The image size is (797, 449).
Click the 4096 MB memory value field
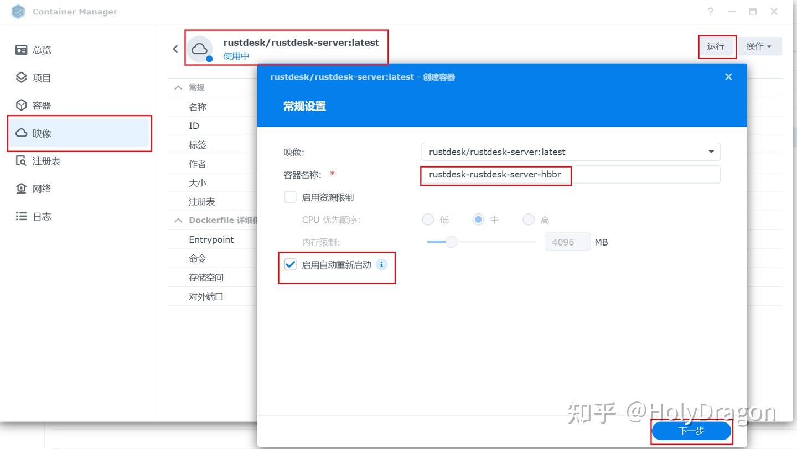tap(567, 242)
